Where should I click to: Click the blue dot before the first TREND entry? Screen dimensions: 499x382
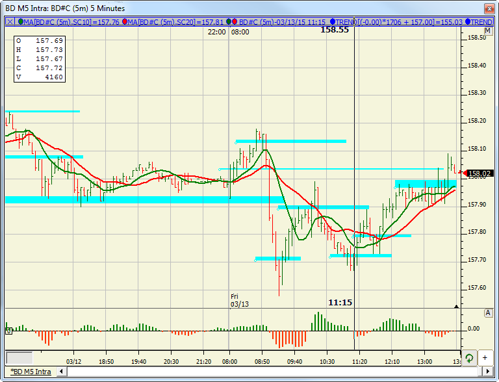(333, 21)
